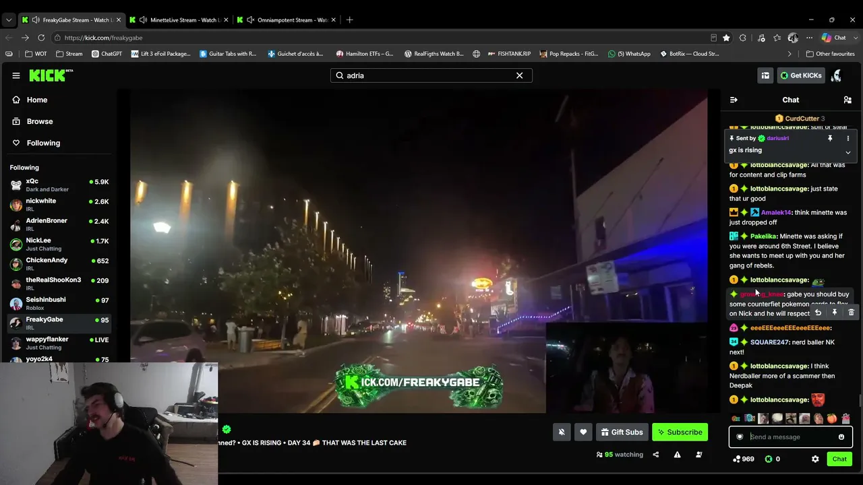The image size is (863, 485).
Task: Click the user icon next to the report icon
Action: point(698,455)
